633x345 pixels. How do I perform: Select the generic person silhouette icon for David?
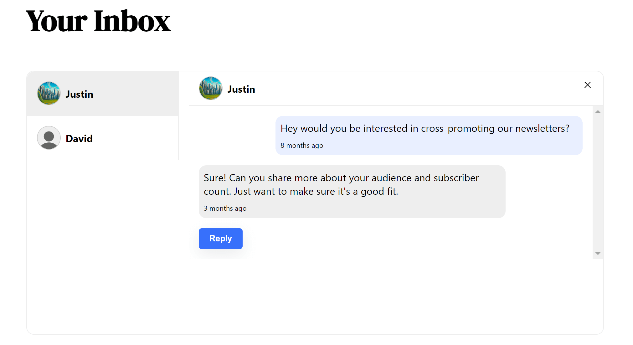(x=49, y=138)
